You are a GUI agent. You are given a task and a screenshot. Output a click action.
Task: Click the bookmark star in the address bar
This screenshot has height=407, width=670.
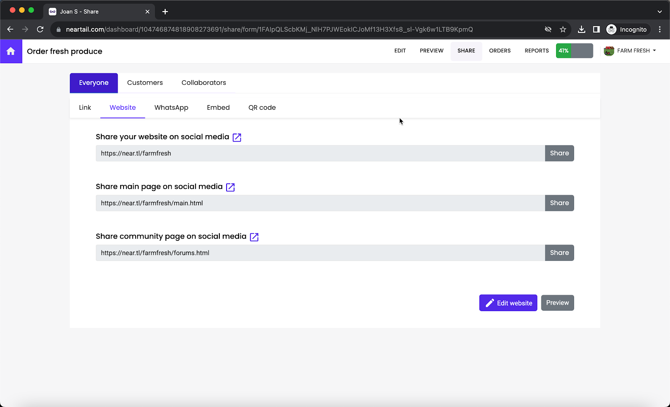(563, 29)
